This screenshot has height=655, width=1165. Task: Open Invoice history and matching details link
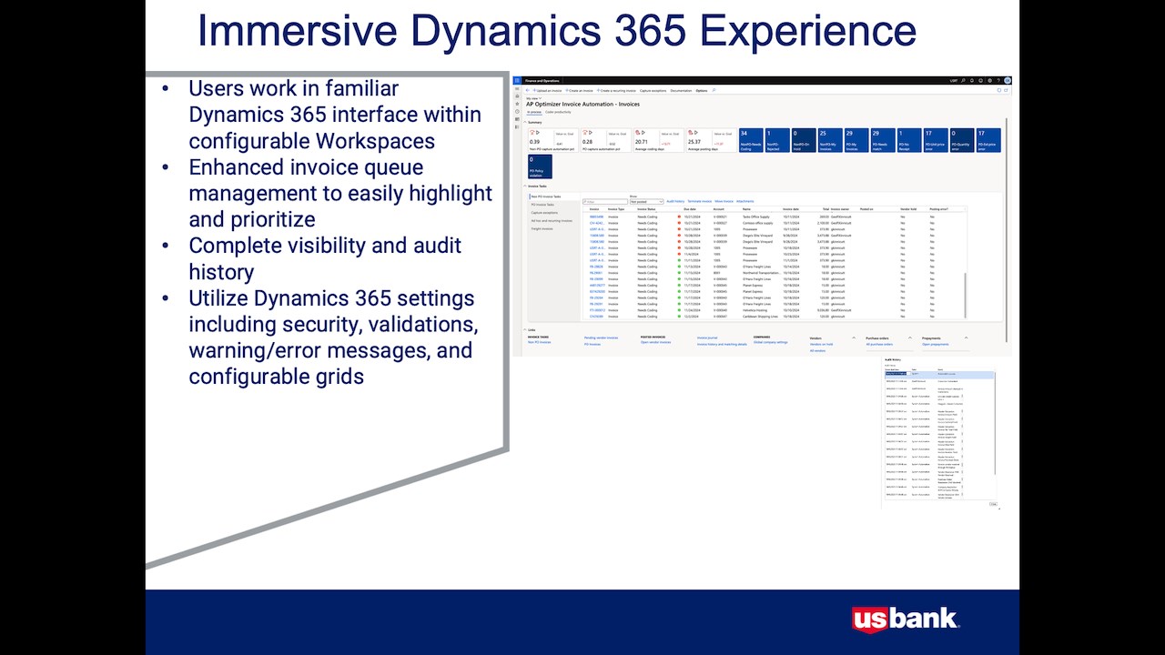tap(722, 344)
